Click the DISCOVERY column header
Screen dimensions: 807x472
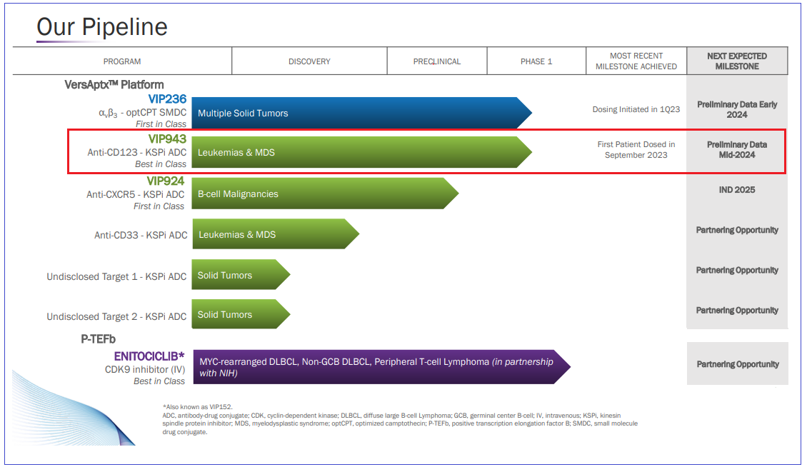point(309,61)
